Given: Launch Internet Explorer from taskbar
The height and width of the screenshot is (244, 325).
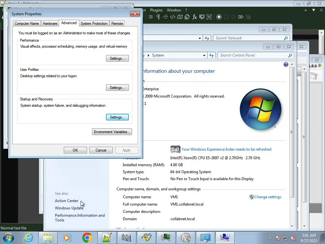Looking at the screenshot, I should 28,238.
